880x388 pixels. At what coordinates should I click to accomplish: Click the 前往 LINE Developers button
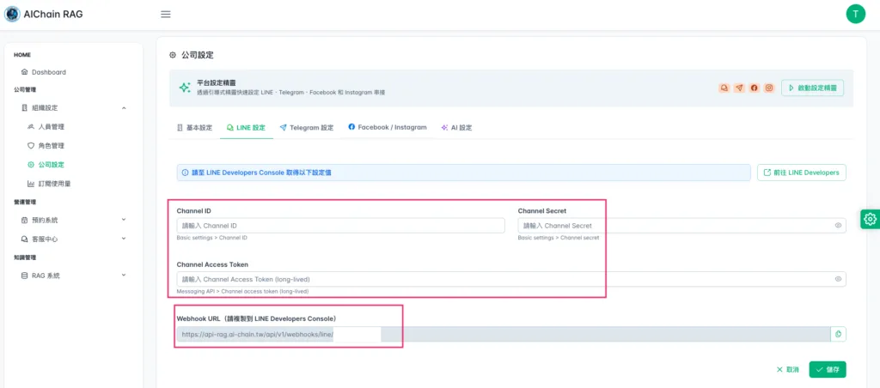coord(801,173)
